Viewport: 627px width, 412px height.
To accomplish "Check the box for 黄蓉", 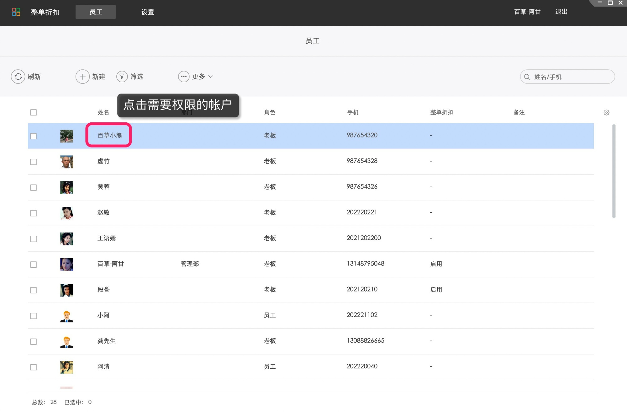I will pos(34,188).
